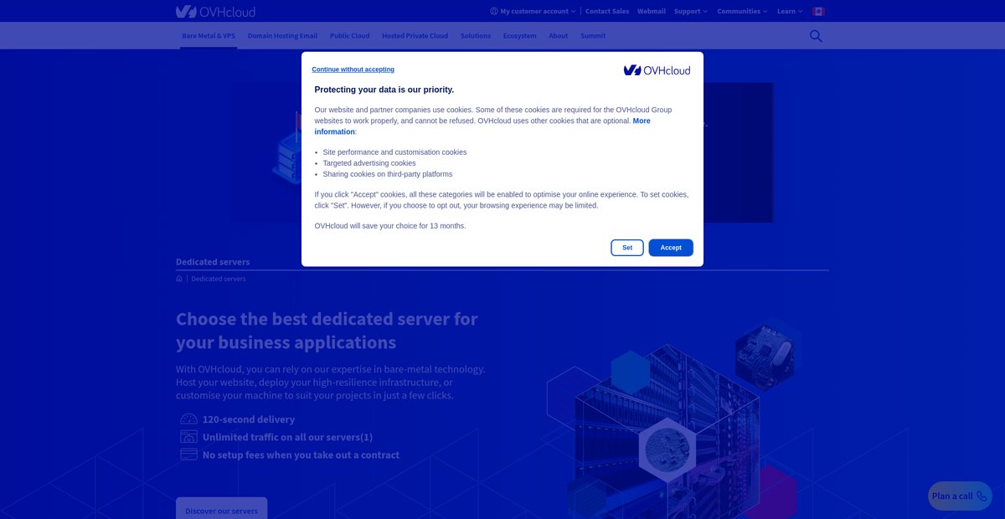Click the user icon beside My customer account

pos(494,12)
